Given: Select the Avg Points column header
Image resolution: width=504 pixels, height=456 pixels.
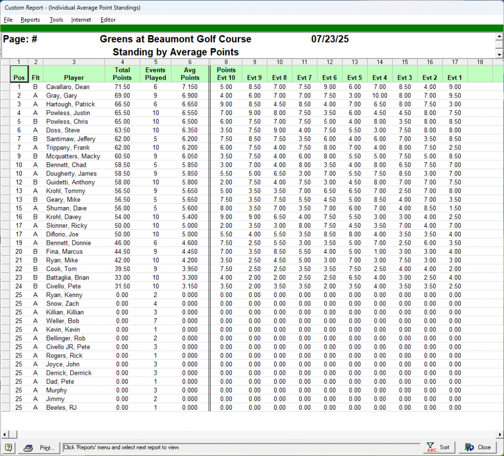Looking at the screenshot, I should click(190, 74).
